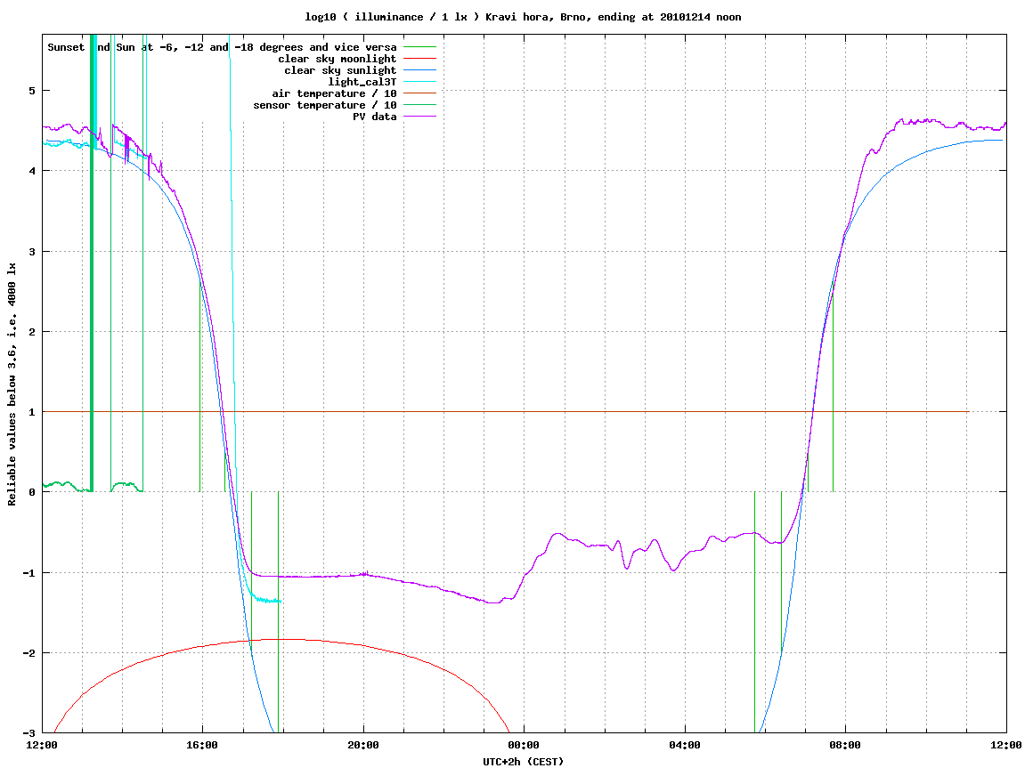Click the red line sample beside clear sky moonlight
The image size is (1025, 768).
pos(419,59)
